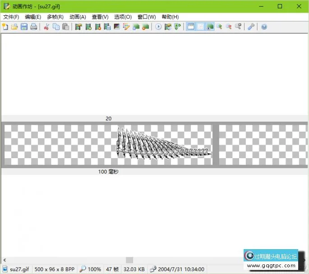309x274 pixels.
Task: Click the gray magnifier zoom reset icon
Action: tap(238, 27)
